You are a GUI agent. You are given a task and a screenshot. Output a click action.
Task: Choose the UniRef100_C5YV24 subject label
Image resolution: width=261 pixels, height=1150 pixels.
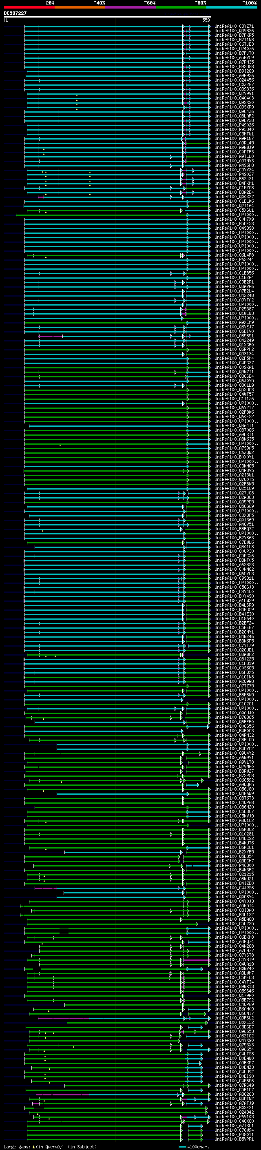point(234,170)
